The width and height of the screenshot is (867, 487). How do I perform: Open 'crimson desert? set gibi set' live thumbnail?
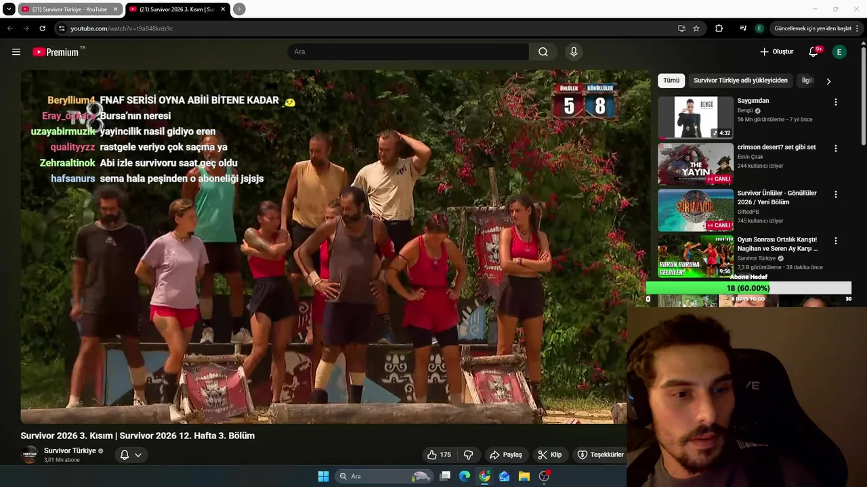click(696, 164)
